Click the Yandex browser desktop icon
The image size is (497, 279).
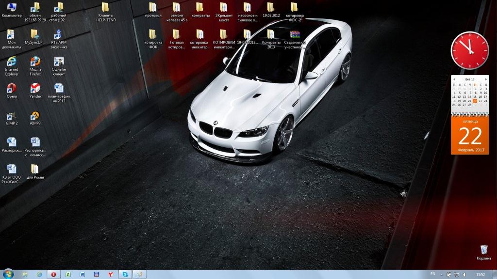click(35, 89)
